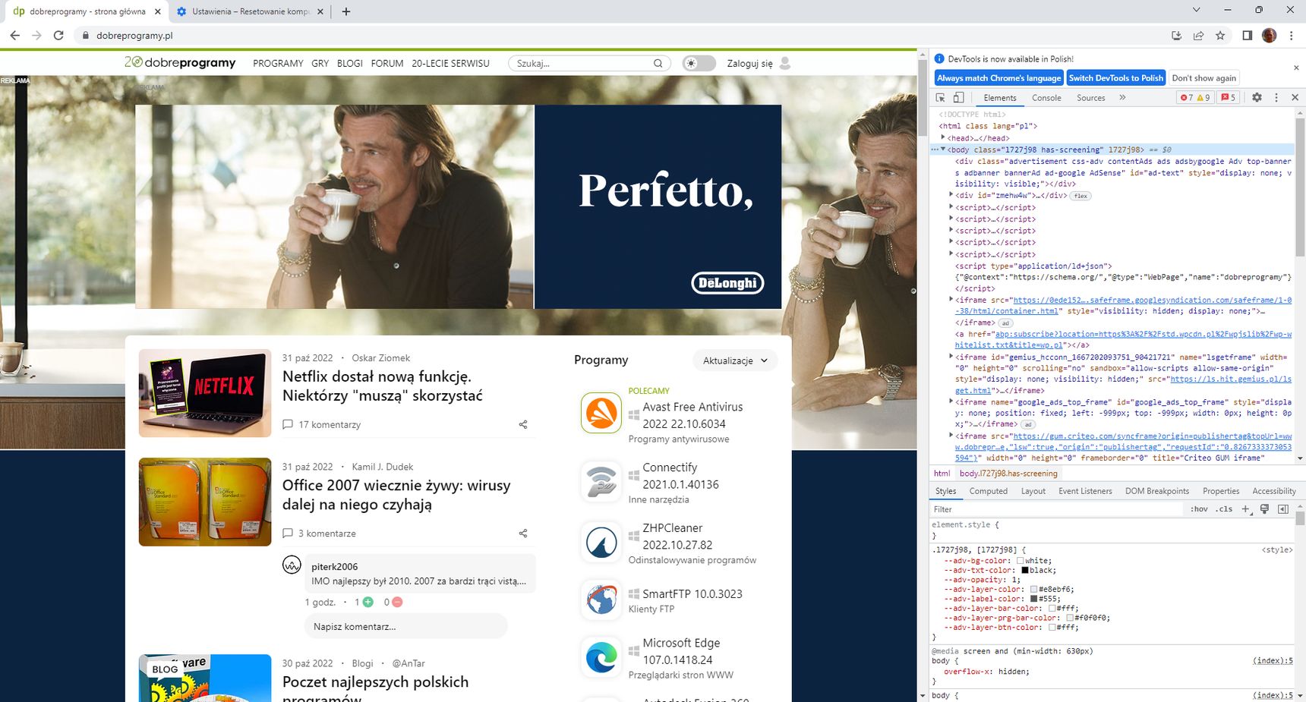Open the Aktualizacje dropdown in Programy
1306x702 pixels.
(735, 360)
